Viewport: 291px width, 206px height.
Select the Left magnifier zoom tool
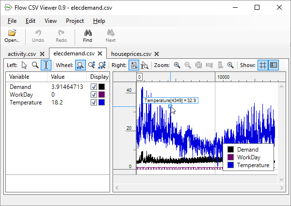point(35,65)
